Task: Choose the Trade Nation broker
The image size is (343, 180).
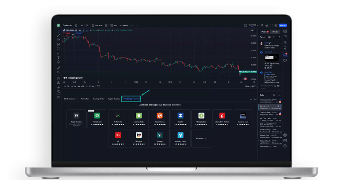Action: pos(159,119)
